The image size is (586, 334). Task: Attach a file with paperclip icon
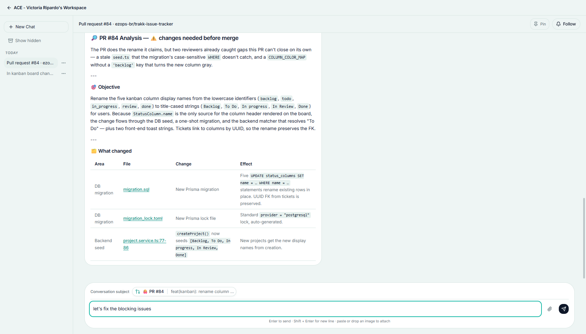(550, 309)
